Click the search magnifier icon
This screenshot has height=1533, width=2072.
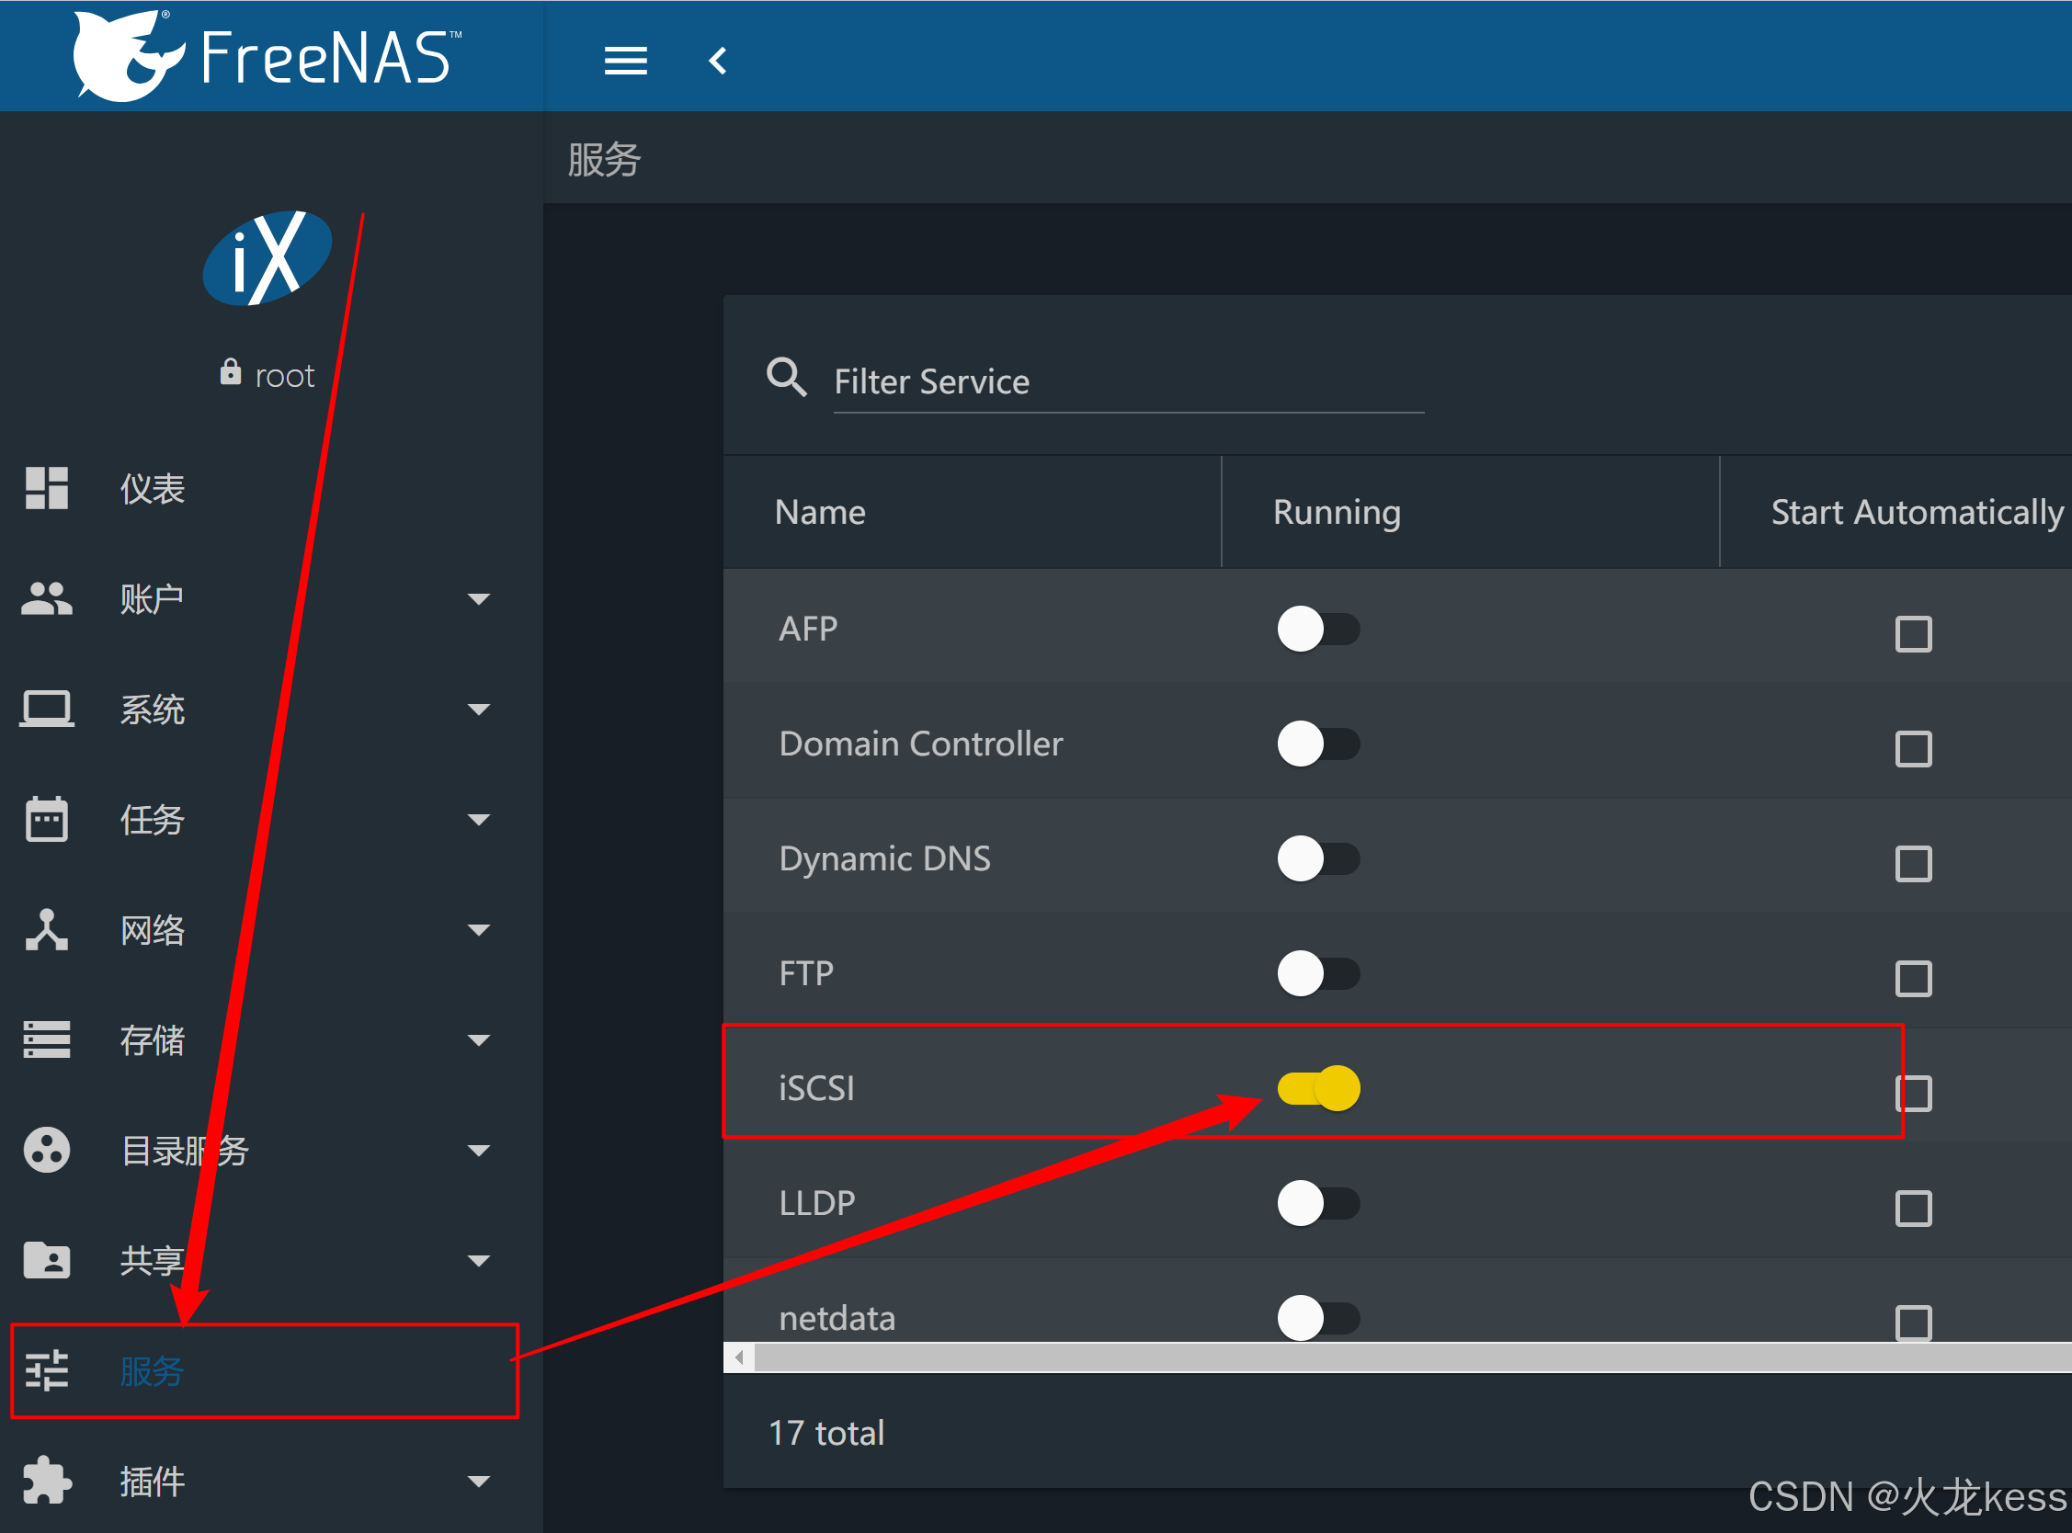787,378
